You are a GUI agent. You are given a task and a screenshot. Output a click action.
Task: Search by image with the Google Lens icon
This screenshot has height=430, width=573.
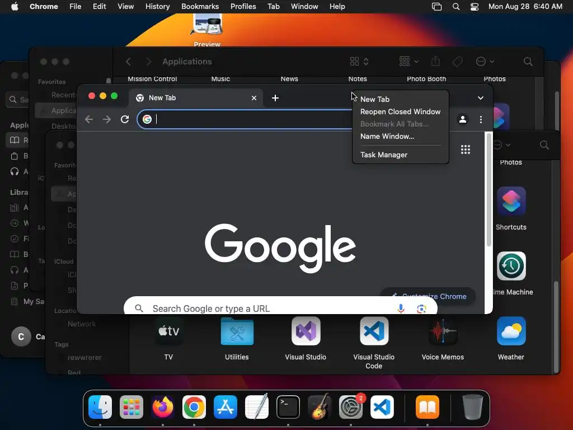coord(421,309)
